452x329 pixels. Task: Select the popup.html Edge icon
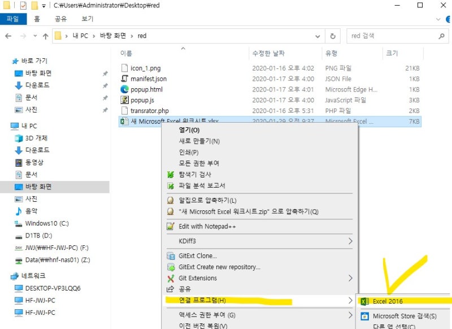click(124, 89)
